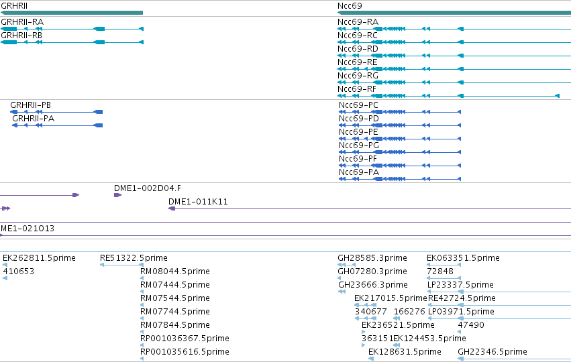The height and width of the screenshot is (362, 571).
Task: Open the LP23337.5prime EST entry
Action: (460, 285)
